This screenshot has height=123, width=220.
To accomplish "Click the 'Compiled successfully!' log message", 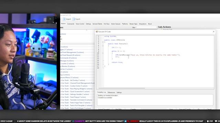I will pos(105,98).
